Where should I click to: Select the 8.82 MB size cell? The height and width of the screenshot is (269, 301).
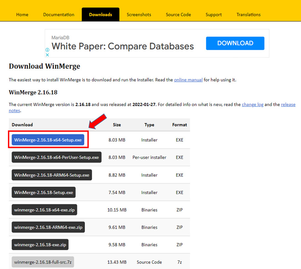(117, 175)
